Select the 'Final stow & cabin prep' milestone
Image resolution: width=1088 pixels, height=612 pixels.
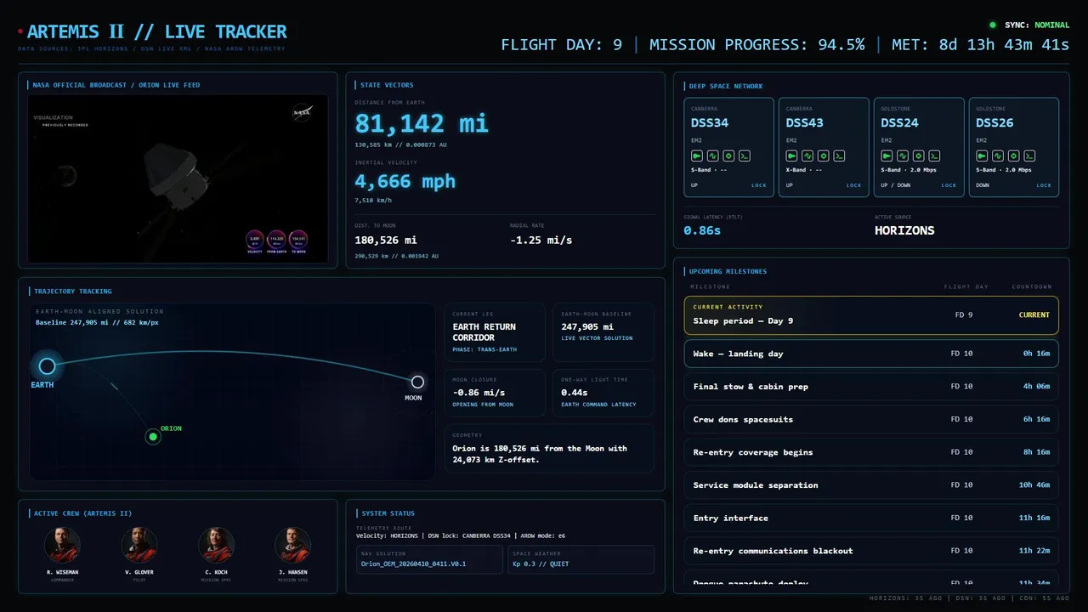[871, 387]
